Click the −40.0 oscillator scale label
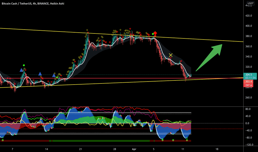This screenshot has width=258, height=152. (248, 130)
